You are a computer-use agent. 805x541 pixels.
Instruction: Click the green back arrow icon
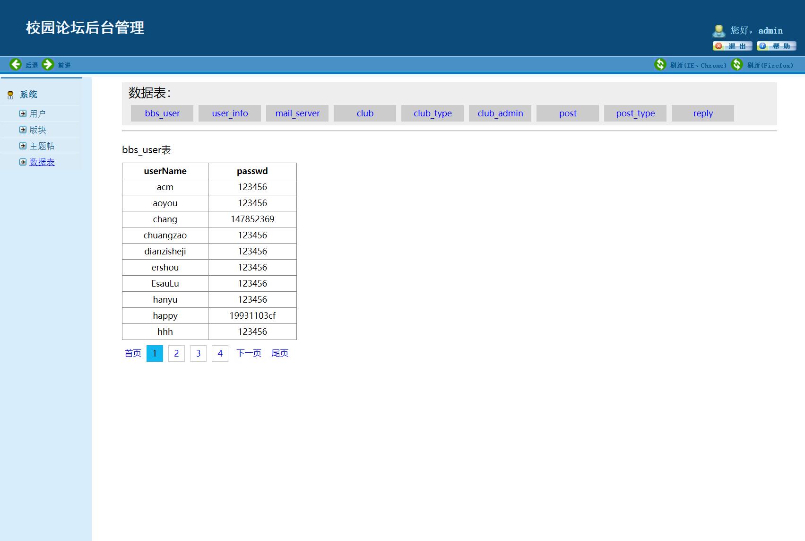pos(16,64)
